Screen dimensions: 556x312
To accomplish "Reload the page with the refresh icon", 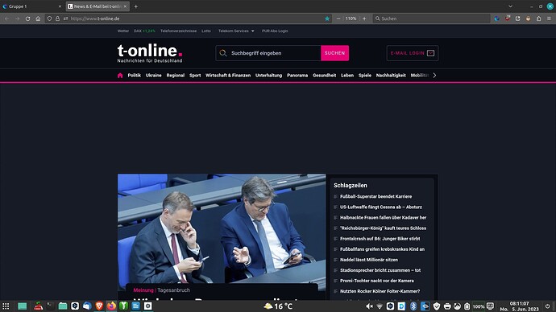I will (x=27, y=18).
